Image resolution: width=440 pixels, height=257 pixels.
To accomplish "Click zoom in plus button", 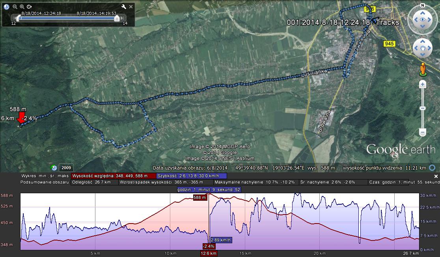I will coord(422,84).
